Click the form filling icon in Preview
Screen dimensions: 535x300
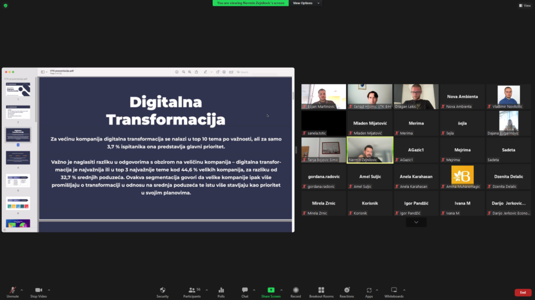click(x=231, y=72)
